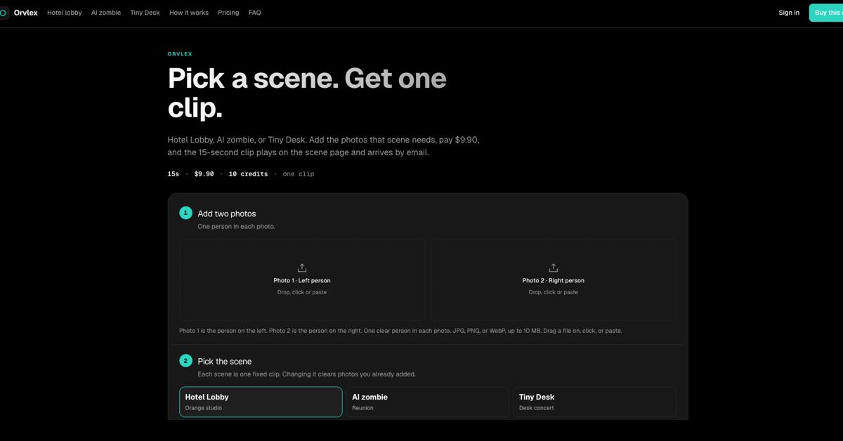The width and height of the screenshot is (843, 441).
Task: Click the Sign in link
Action: pos(789,13)
